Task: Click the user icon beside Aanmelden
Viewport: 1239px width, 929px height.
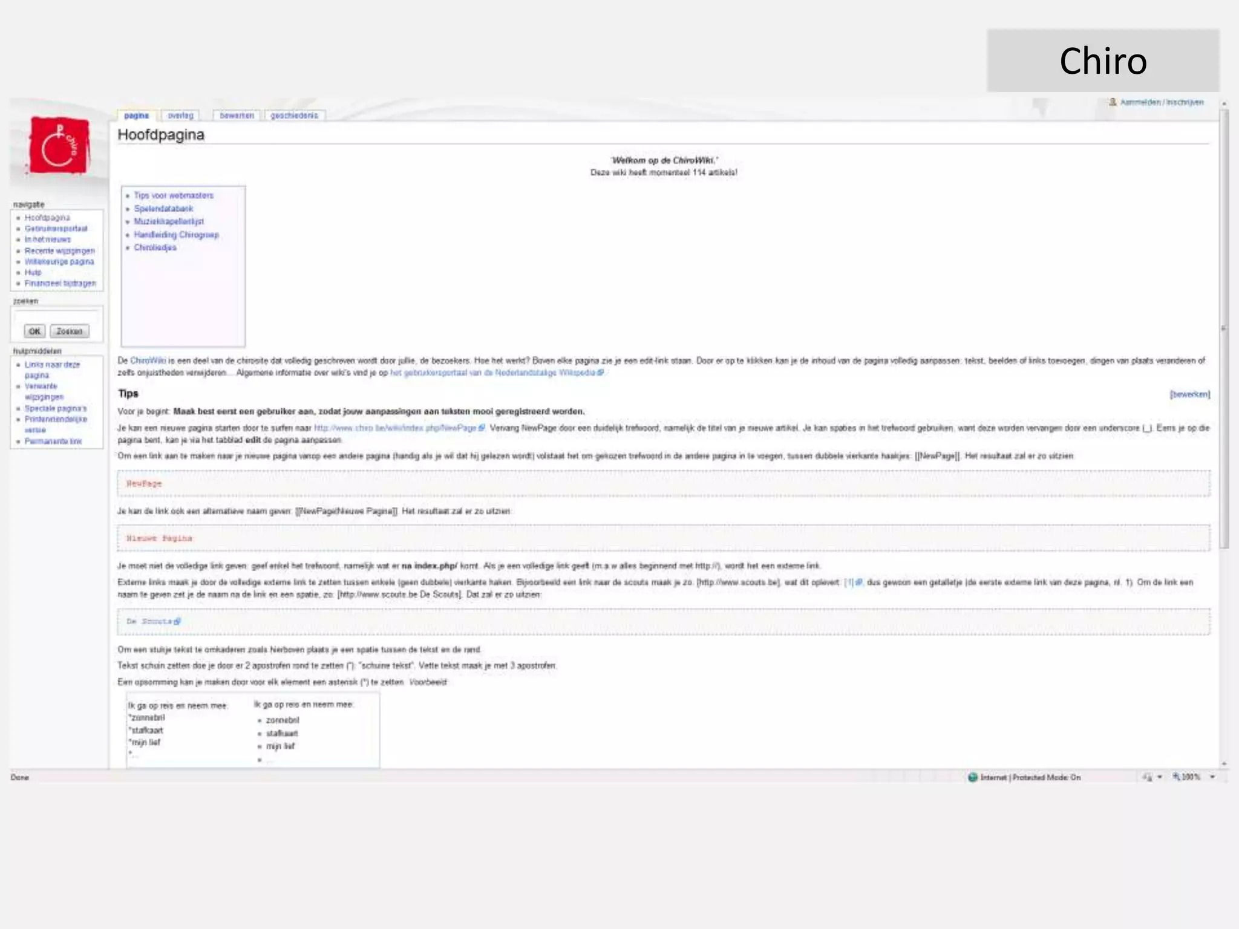Action: pyautogui.click(x=1113, y=102)
